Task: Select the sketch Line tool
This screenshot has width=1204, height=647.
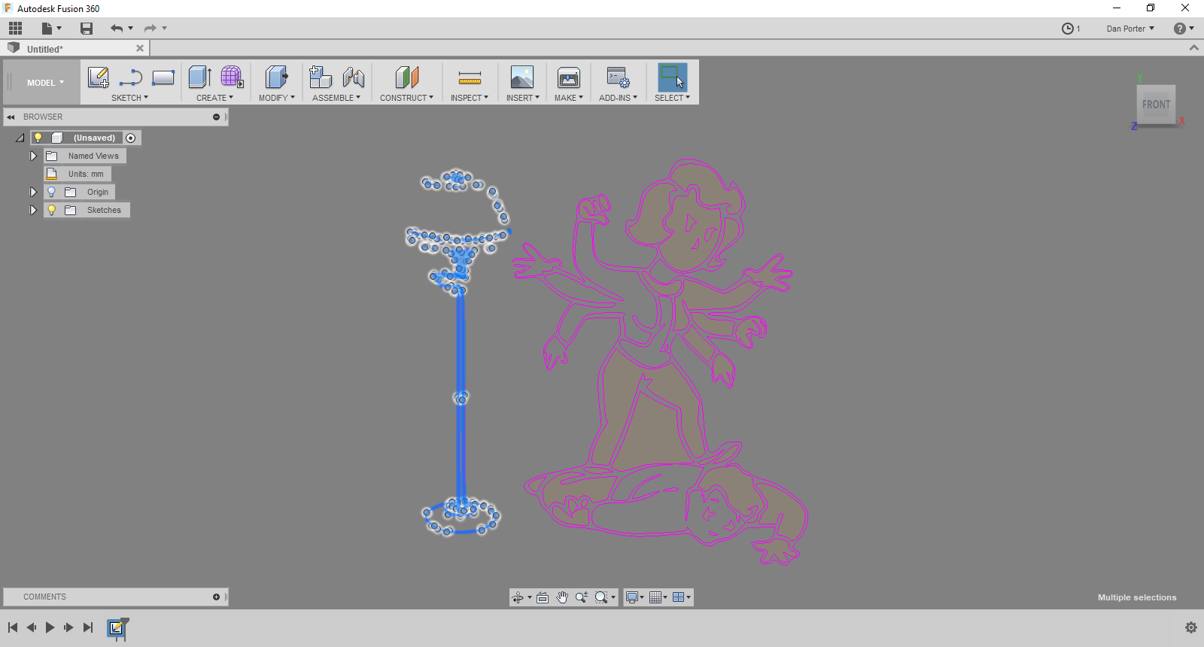Action: (131, 77)
